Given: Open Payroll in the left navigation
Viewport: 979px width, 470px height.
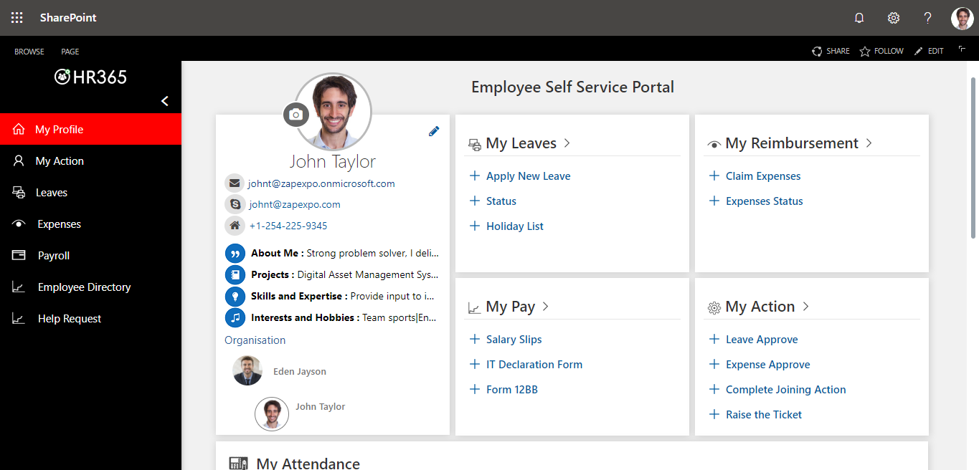Looking at the screenshot, I should point(54,256).
